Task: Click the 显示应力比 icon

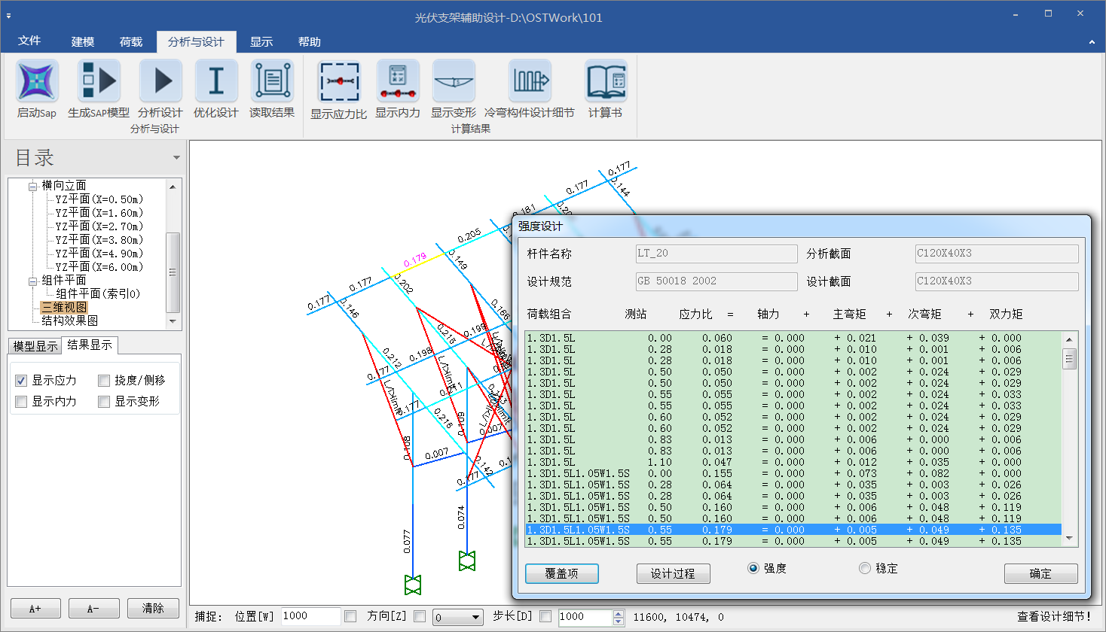Action: pyautogui.click(x=339, y=82)
